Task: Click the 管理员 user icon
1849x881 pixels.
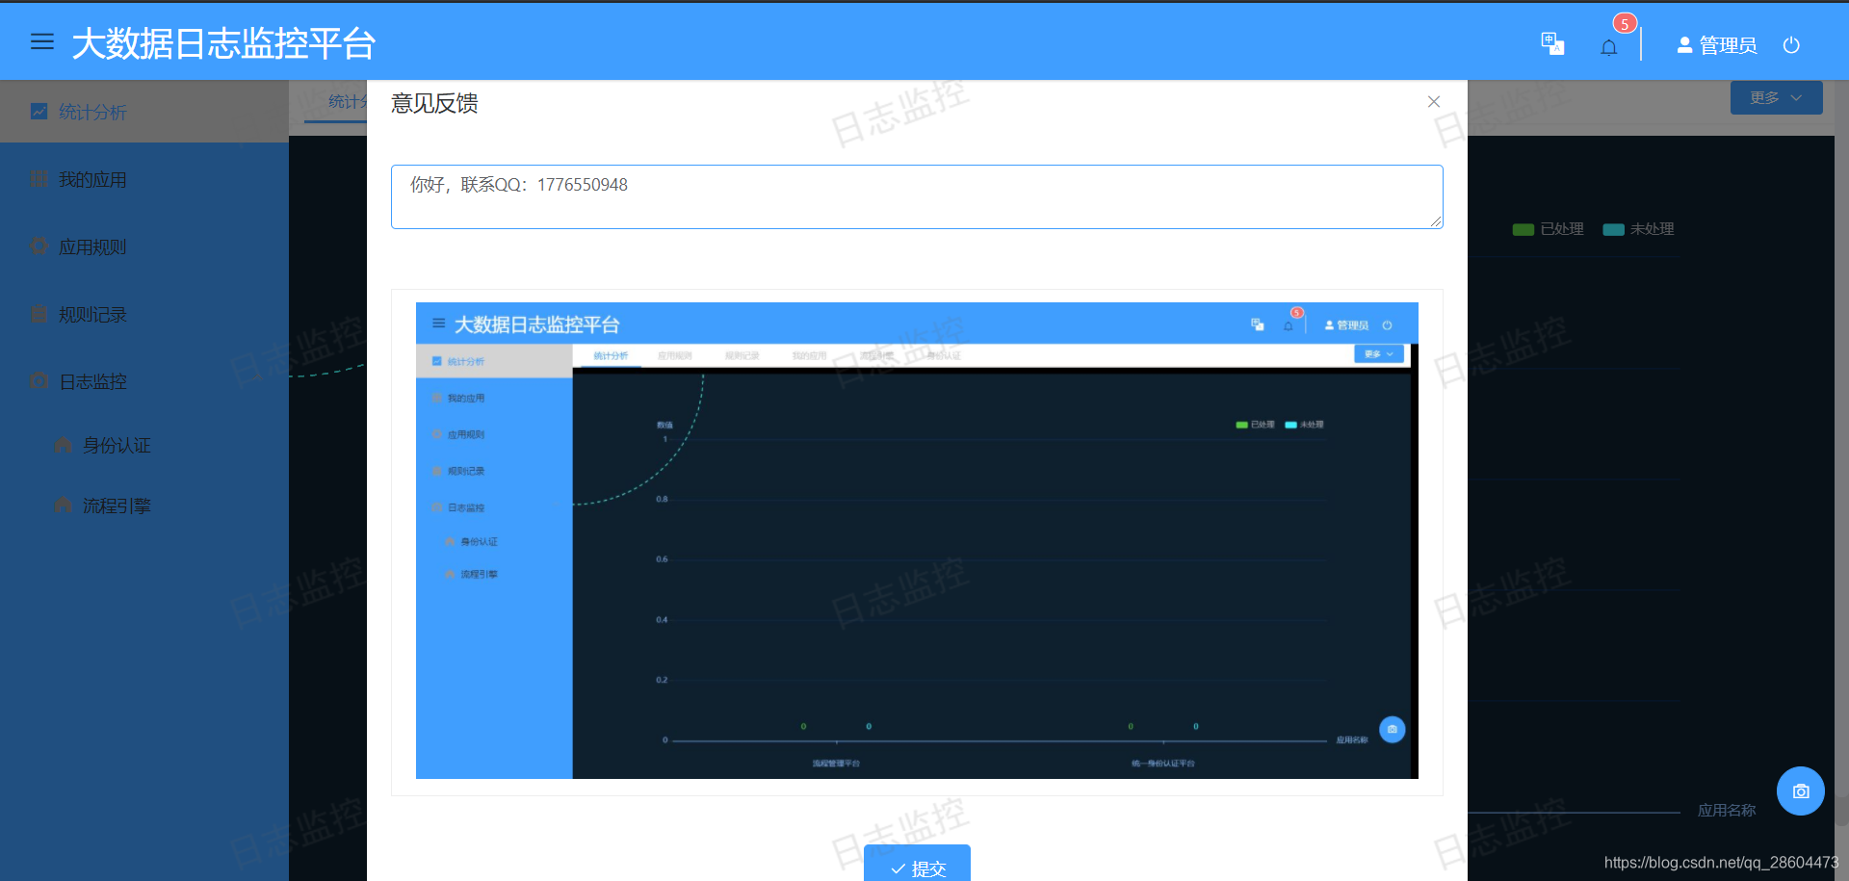Action: pyautogui.click(x=1684, y=45)
